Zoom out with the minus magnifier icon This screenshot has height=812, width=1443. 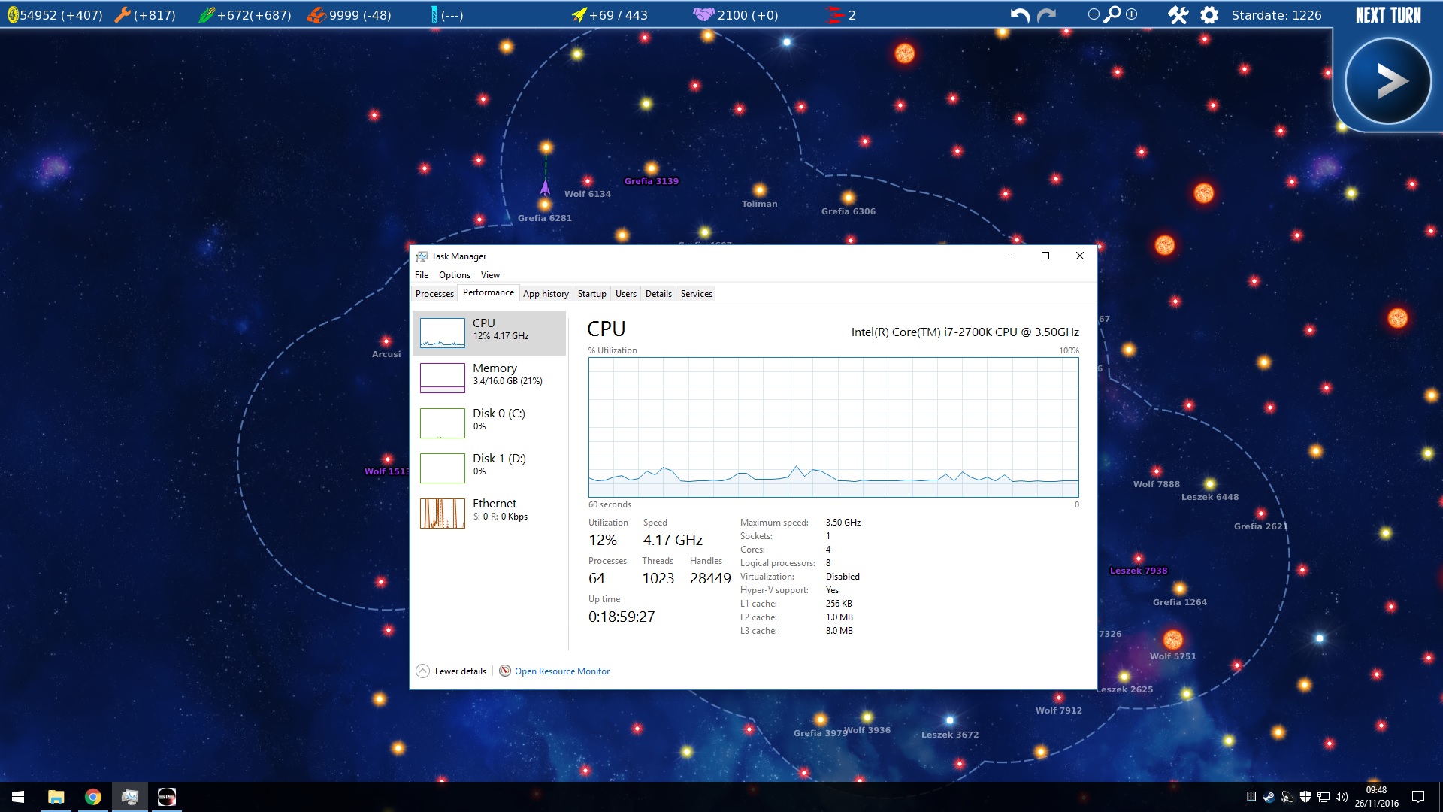(1094, 14)
